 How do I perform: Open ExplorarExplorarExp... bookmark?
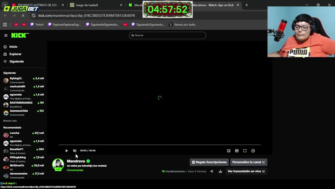click(x=64, y=25)
